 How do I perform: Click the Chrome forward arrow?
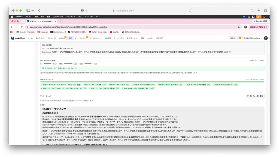(x=17, y=27)
